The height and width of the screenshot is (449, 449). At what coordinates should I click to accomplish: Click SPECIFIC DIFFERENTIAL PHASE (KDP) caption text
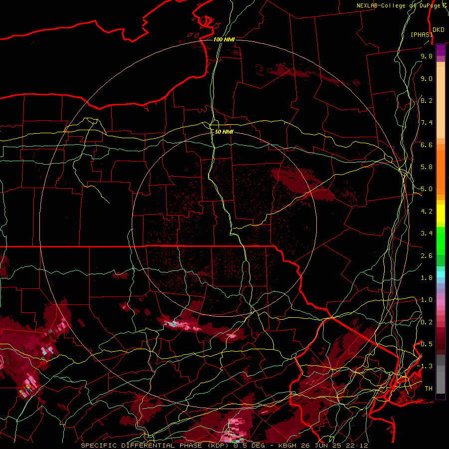point(155,446)
